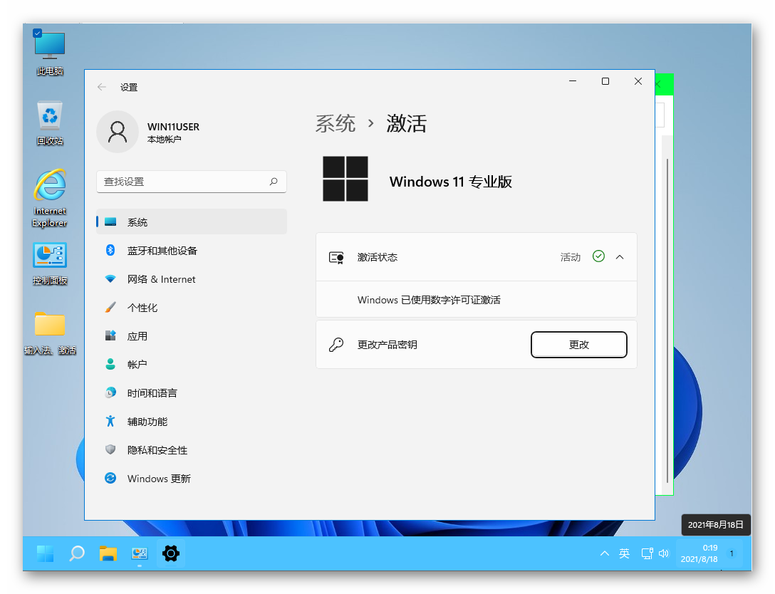Collapse the 激活状态 section chevron
The image size is (775, 594).
(x=619, y=257)
